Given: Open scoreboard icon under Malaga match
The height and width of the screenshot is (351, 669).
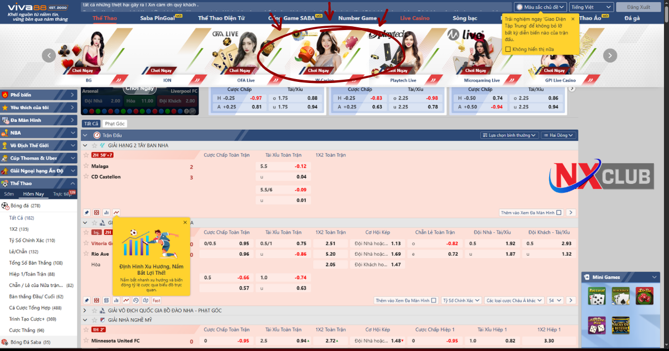Looking at the screenshot, I should click(x=96, y=213).
